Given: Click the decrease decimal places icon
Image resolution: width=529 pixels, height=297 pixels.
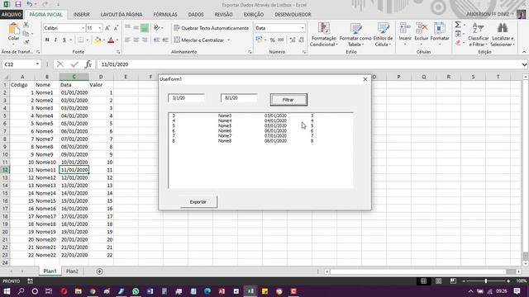Looking at the screenshot, I should click(x=301, y=40).
